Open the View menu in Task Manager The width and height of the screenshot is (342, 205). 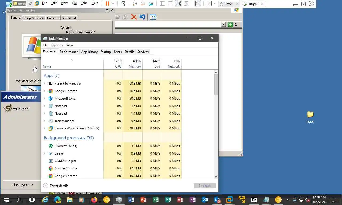point(69,45)
